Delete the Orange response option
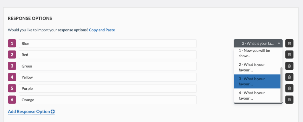303x122 pixels. (289, 100)
